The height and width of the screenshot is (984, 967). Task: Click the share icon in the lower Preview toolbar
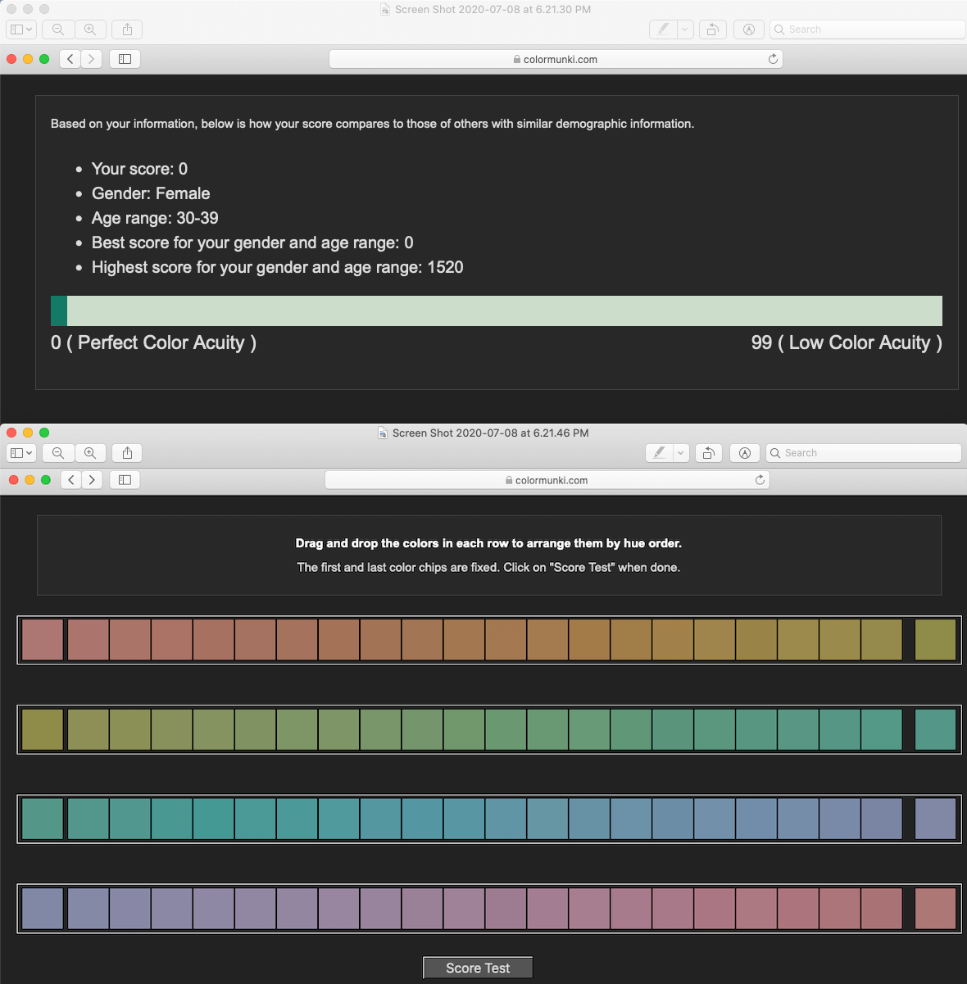click(x=127, y=453)
